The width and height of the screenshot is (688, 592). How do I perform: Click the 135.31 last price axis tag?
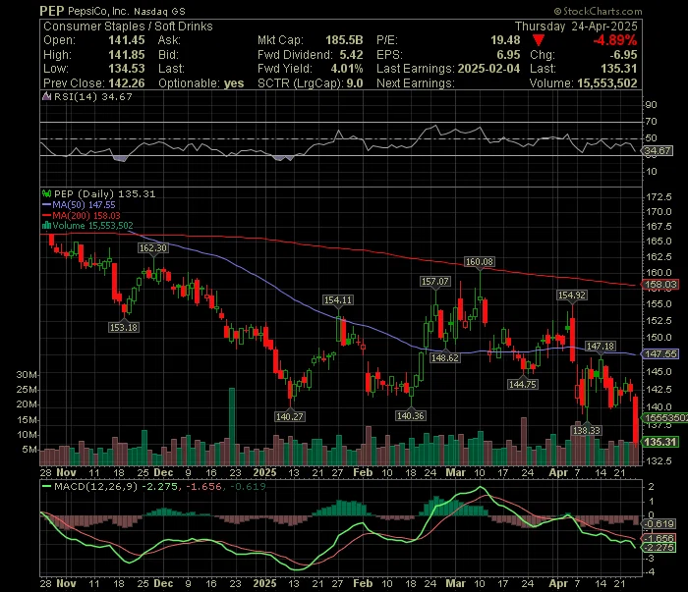pyautogui.click(x=660, y=442)
